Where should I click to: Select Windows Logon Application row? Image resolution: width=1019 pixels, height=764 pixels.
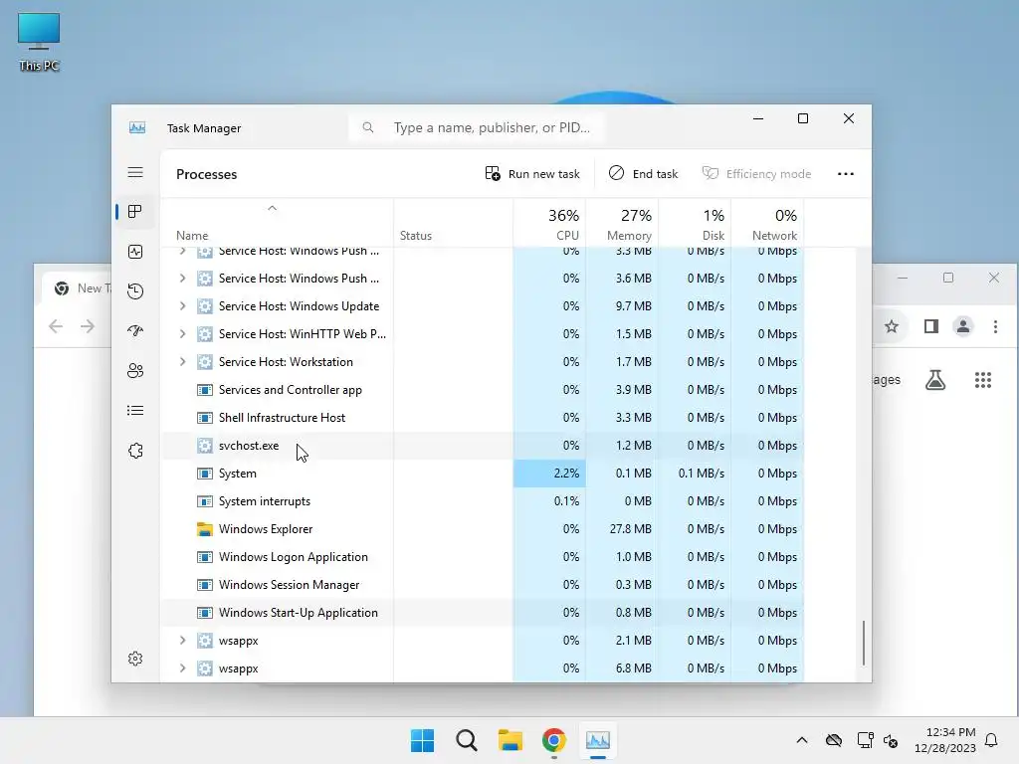pyautogui.click(x=482, y=557)
